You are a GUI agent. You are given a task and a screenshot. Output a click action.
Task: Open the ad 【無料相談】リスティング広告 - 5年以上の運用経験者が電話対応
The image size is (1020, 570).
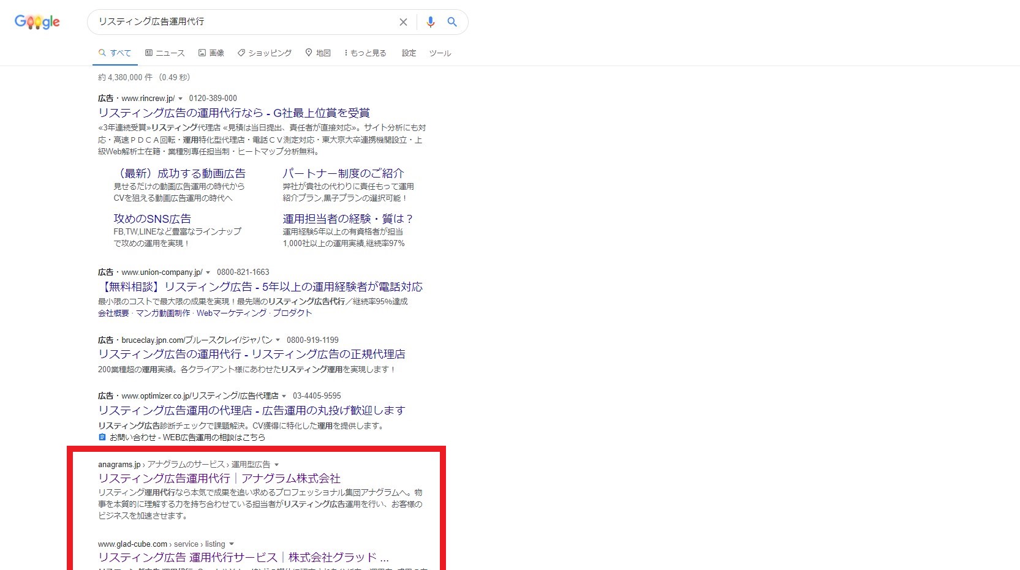260,287
